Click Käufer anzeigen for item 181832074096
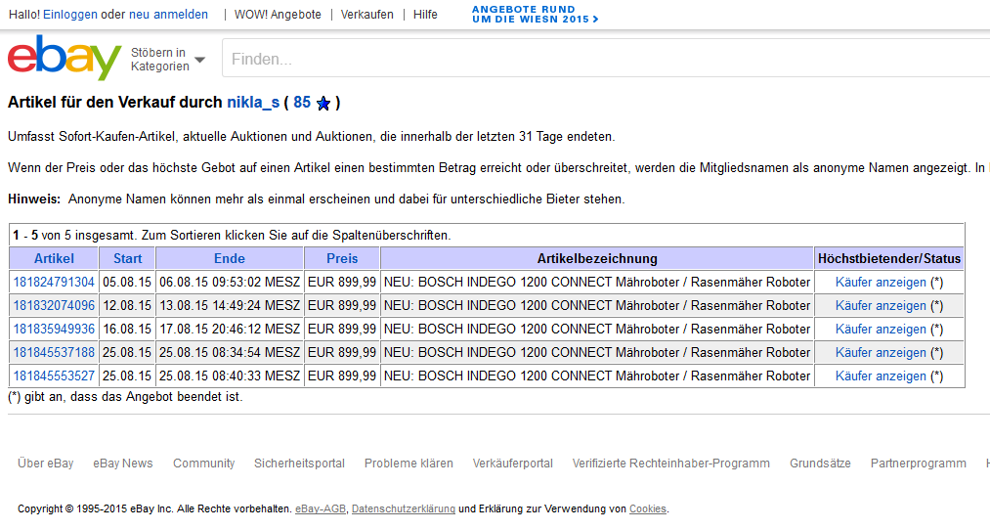 point(881,306)
